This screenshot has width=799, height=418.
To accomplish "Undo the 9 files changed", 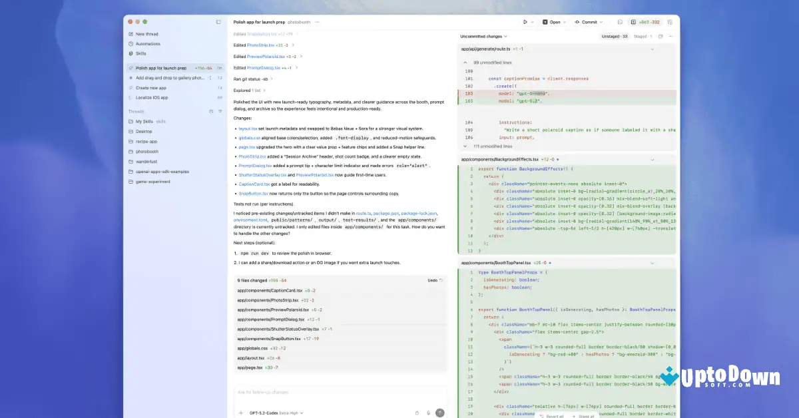I will tap(433, 280).
